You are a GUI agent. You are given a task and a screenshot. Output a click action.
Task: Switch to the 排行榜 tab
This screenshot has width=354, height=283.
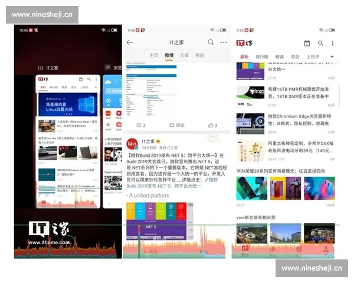click(261, 57)
